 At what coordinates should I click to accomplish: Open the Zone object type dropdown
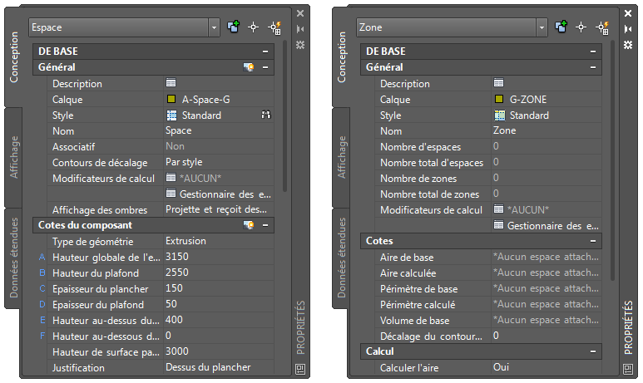click(x=542, y=27)
